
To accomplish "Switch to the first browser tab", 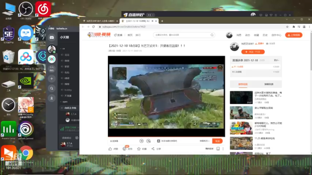I will (100, 21).
